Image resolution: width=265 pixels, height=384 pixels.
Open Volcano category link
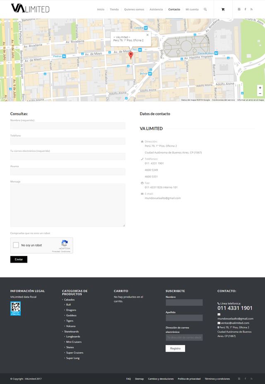point(71,326)
